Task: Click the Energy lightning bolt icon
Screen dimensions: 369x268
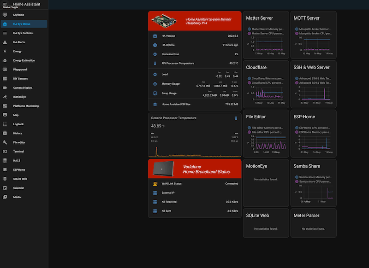Action: pos(5,51)
